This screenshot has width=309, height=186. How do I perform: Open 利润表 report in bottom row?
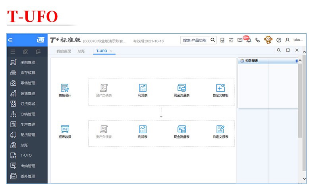[143, 132]
